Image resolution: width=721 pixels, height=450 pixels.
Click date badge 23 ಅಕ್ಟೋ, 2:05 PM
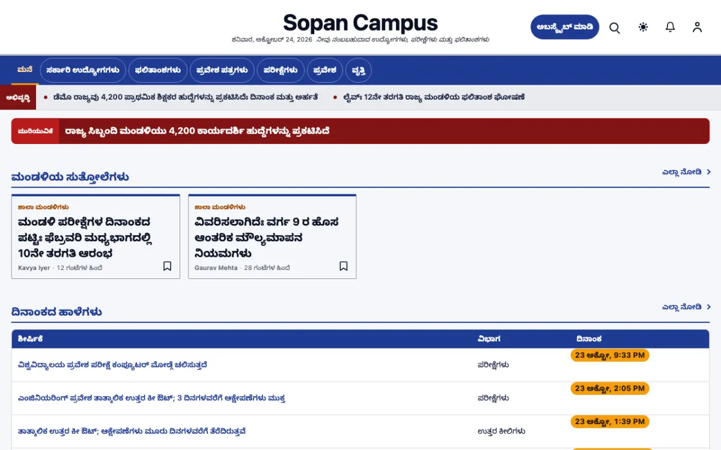(610, 389)
